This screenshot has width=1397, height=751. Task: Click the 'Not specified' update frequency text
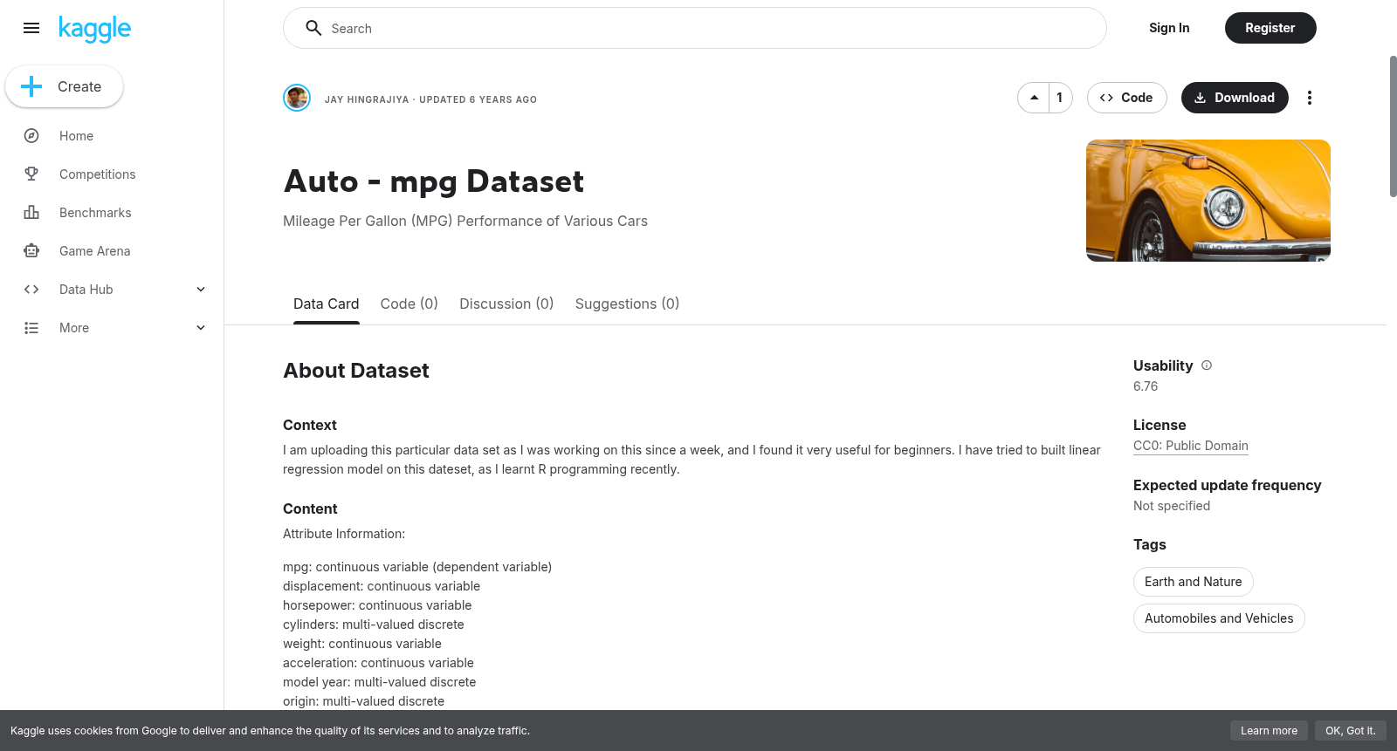(x=1172, y=506)
